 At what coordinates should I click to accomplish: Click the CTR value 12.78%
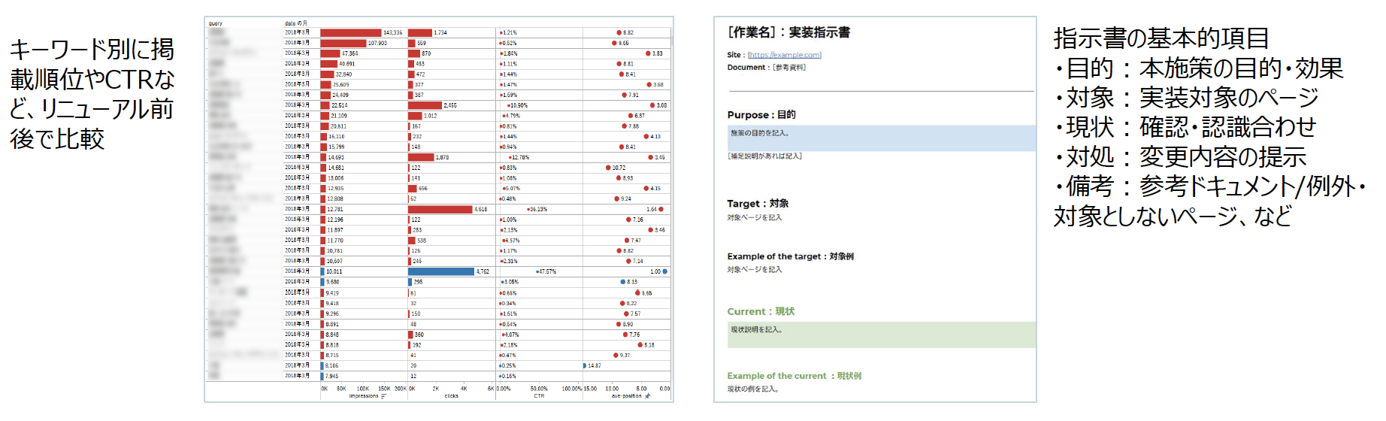click(x=519, y=158)
